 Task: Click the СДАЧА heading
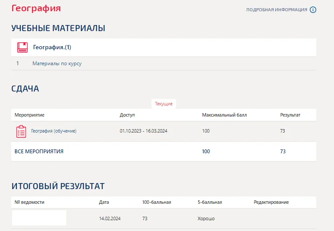[x=25, y=89]
